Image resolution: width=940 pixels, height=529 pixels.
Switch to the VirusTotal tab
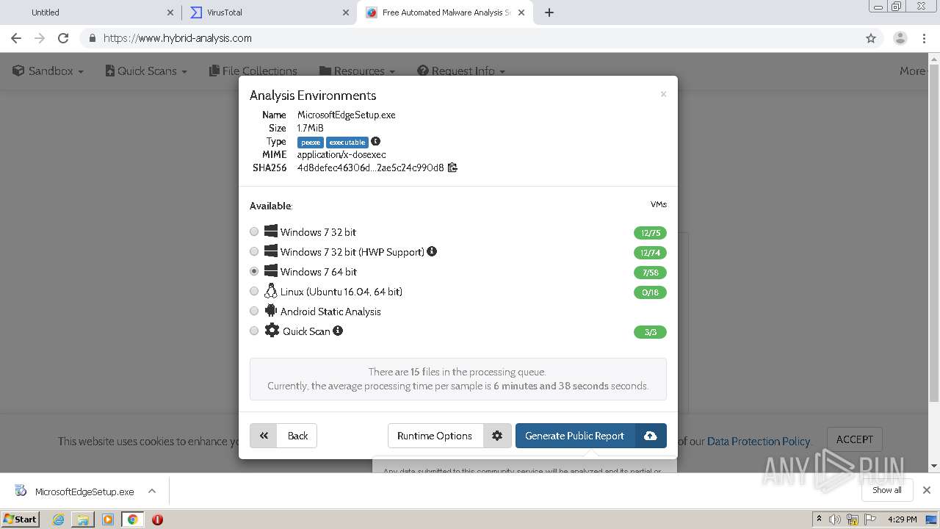[x=269, y=12]
